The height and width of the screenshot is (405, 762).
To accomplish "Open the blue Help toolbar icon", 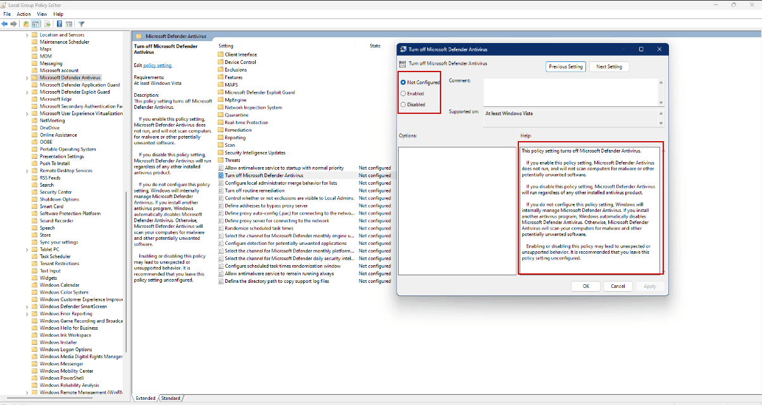I will pyautogui.click(x=59, y=24).
